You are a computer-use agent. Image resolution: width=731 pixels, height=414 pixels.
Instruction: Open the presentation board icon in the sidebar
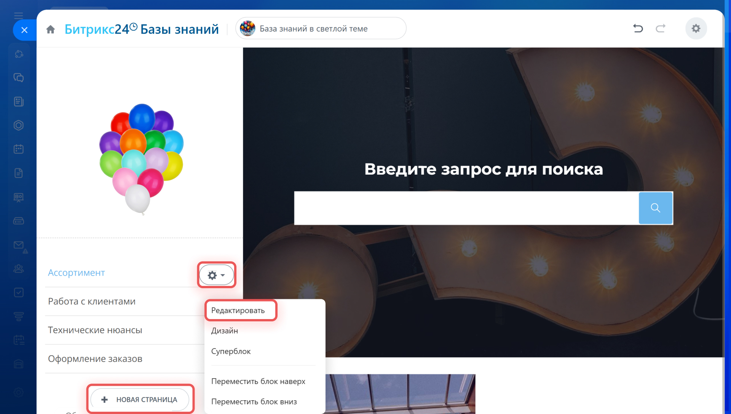[19, 197]
